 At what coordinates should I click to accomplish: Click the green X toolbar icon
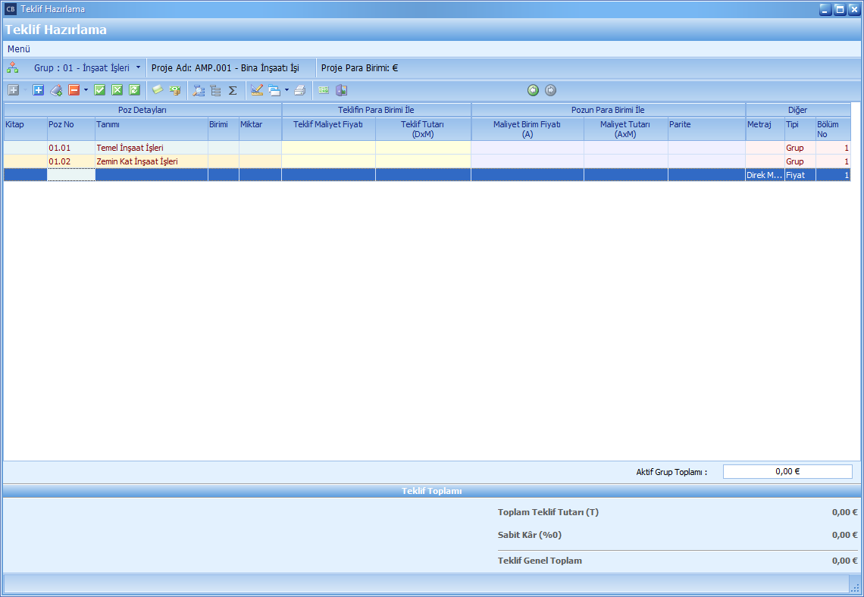point(117,90)
